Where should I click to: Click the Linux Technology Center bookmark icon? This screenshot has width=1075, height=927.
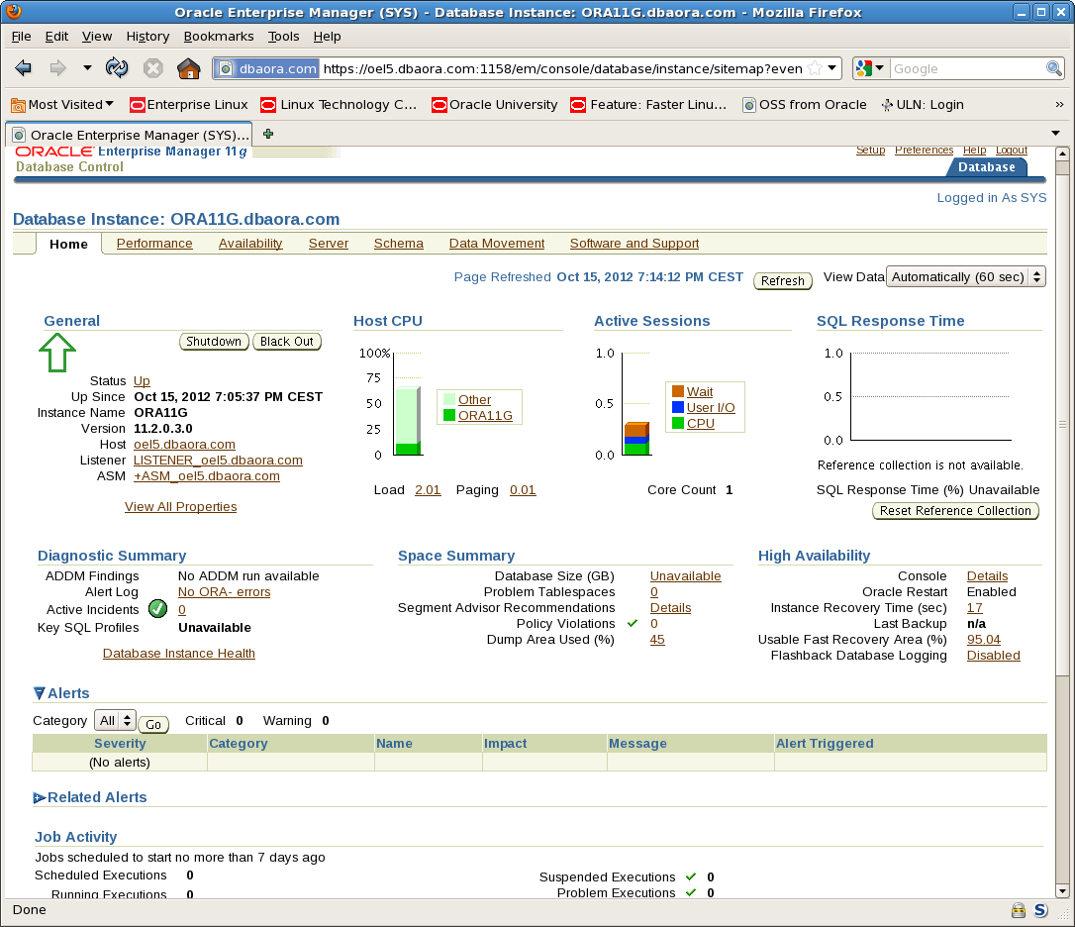tap(269, 105)
